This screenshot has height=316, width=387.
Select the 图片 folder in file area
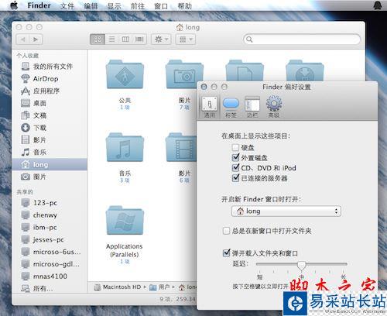(184, 75)
